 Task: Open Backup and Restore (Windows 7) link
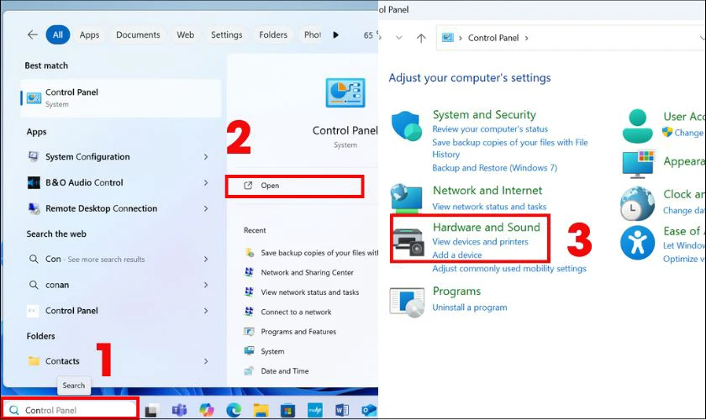pos(494,168)
